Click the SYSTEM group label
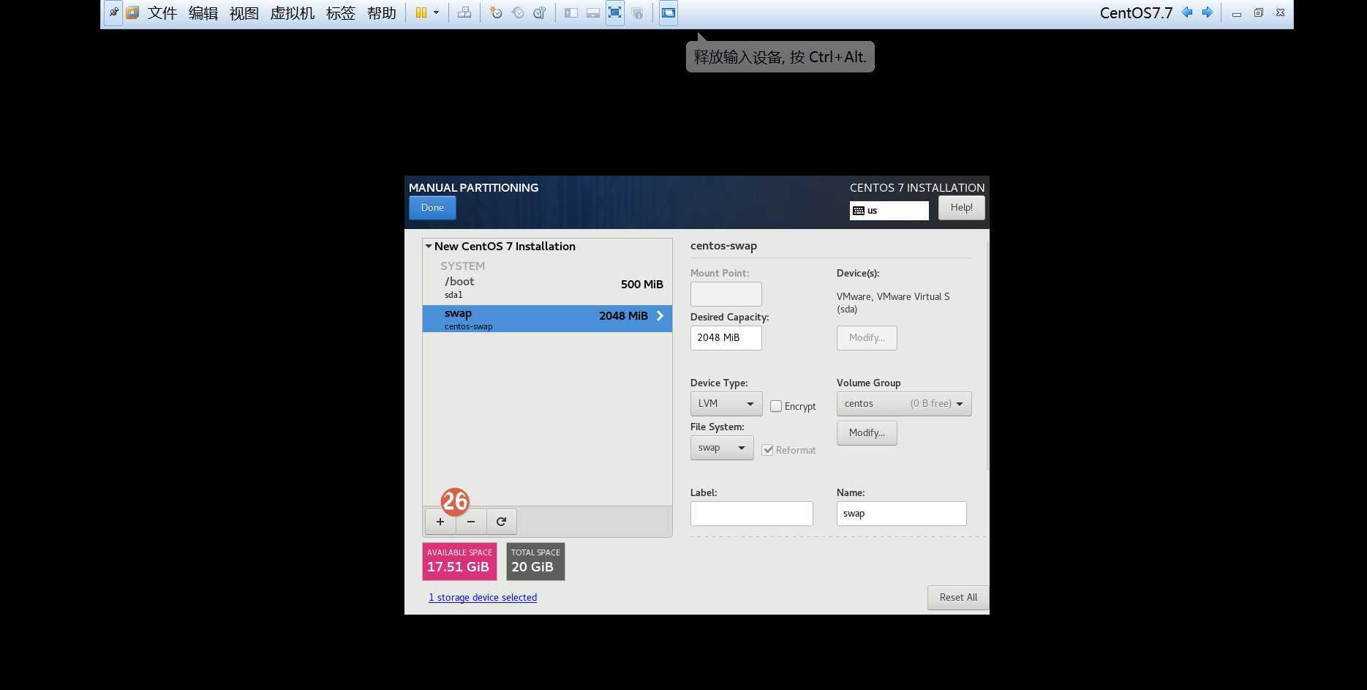The width and height of the screenshot is (1367, 690). (462, 266)
